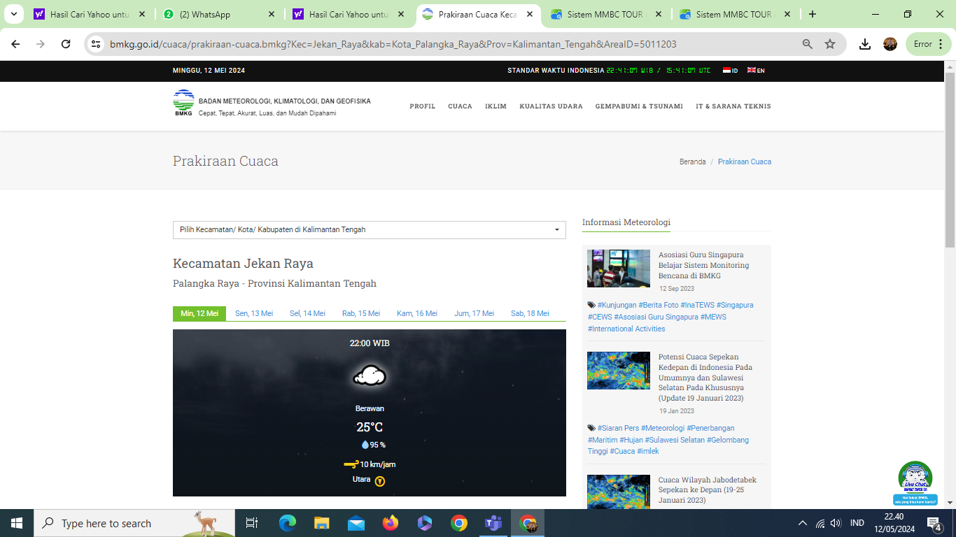Open CUACA menu

(461, 107)
